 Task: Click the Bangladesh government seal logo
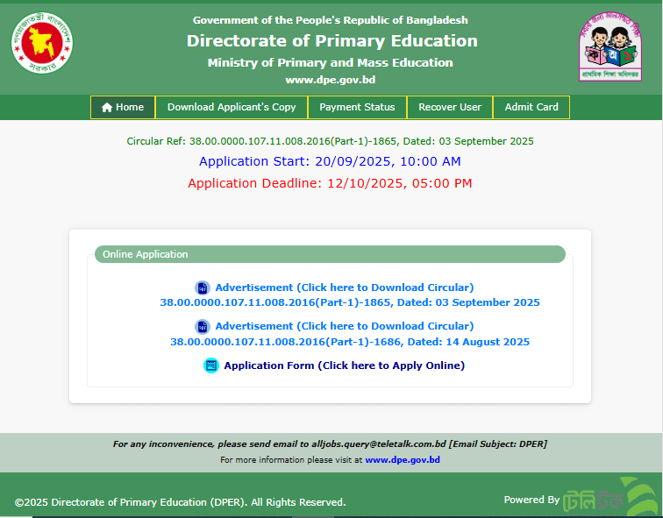point(43,44)
